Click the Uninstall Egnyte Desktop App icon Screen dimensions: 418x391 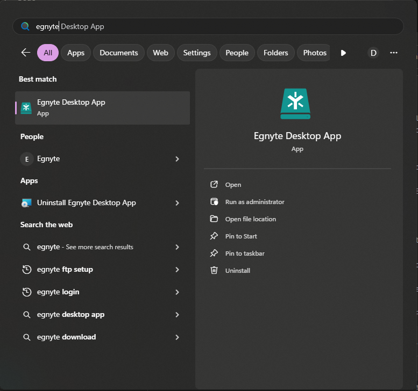pyautogui.click(x=26, y=203)
